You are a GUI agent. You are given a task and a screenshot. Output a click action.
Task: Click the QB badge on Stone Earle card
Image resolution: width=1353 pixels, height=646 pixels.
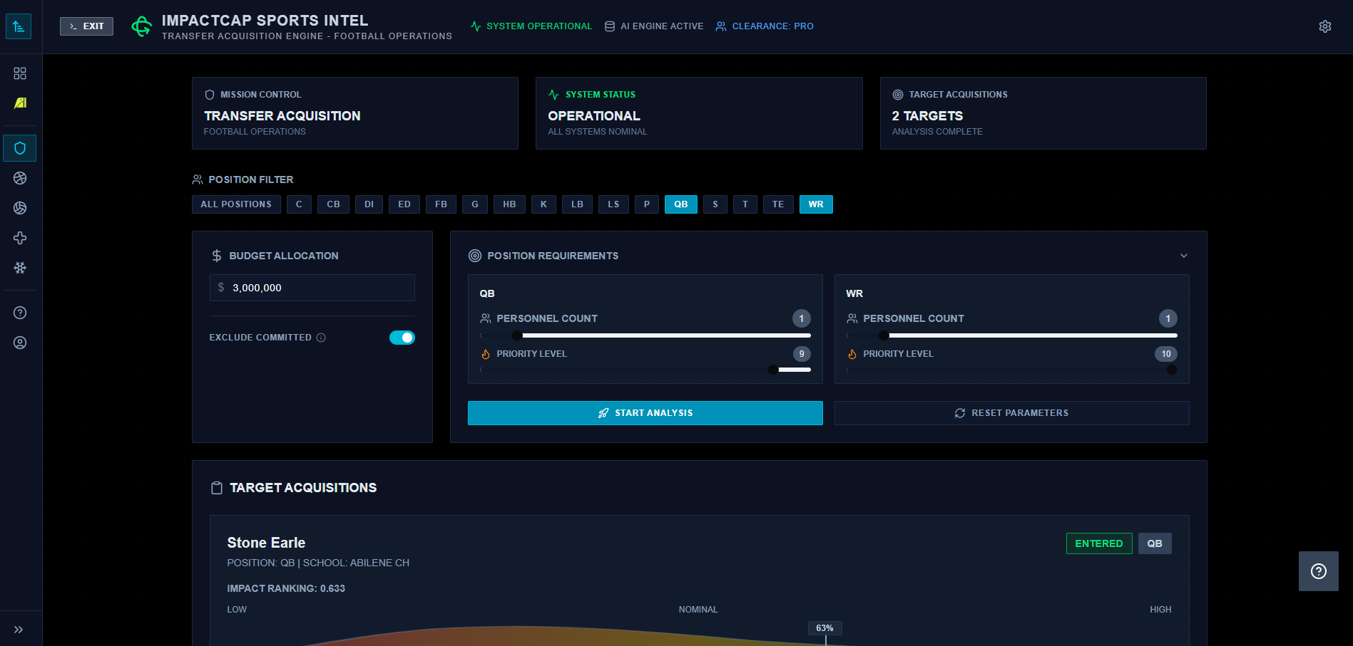1155,543
